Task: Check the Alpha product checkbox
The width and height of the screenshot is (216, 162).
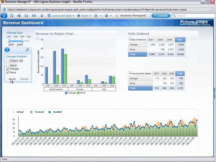Action: (x=8, y=65)
